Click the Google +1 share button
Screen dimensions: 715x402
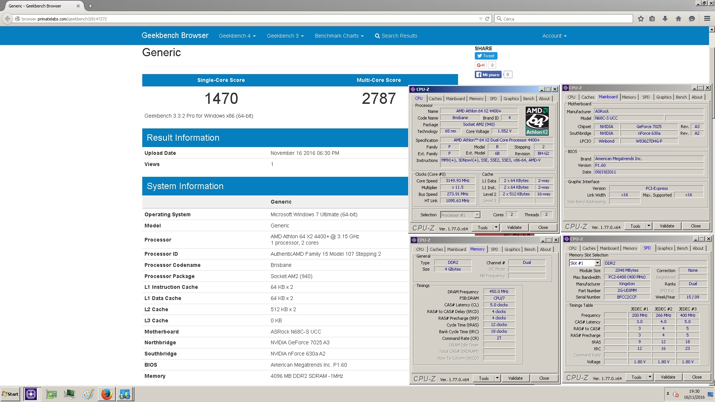click(481, 65)
